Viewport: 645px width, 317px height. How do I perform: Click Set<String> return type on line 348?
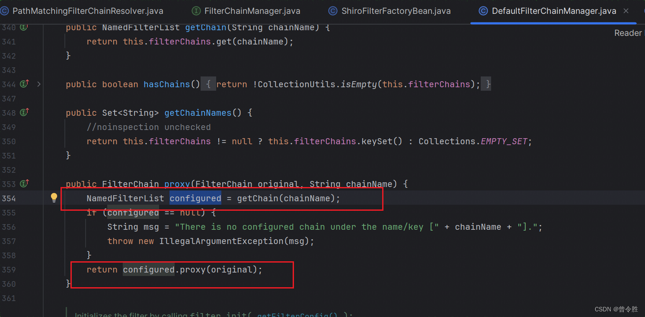click(131, 113)
